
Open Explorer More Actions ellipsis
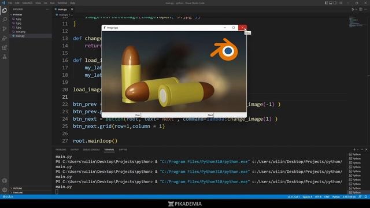47,9
